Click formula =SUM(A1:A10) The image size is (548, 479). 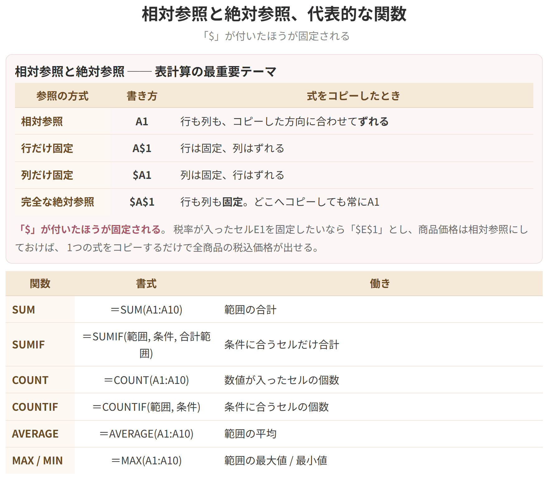(x=146, y=310)
